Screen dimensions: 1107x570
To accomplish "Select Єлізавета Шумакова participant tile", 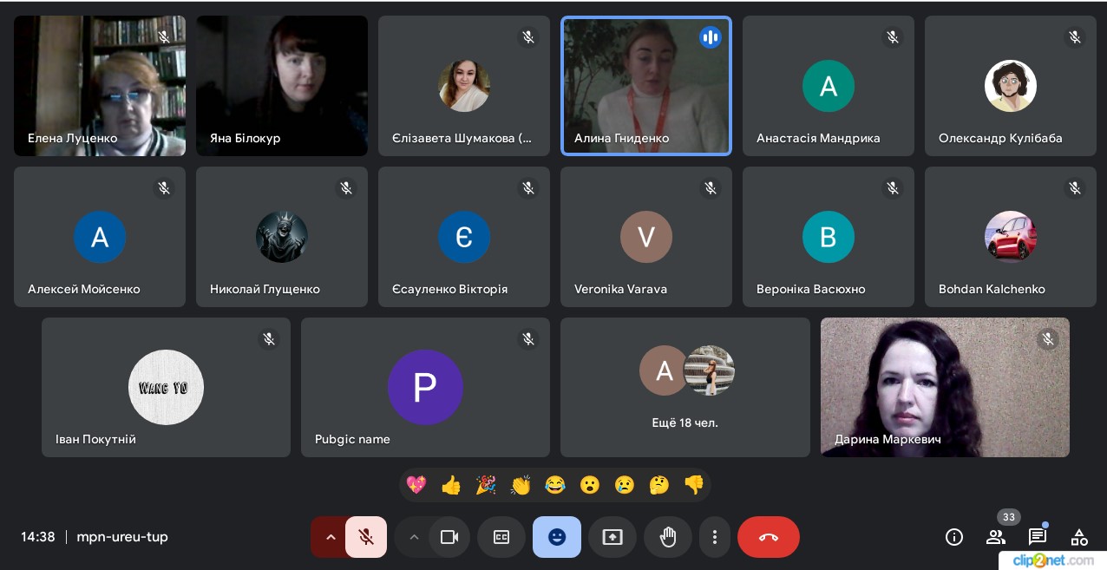I will (x=464, y=86).
